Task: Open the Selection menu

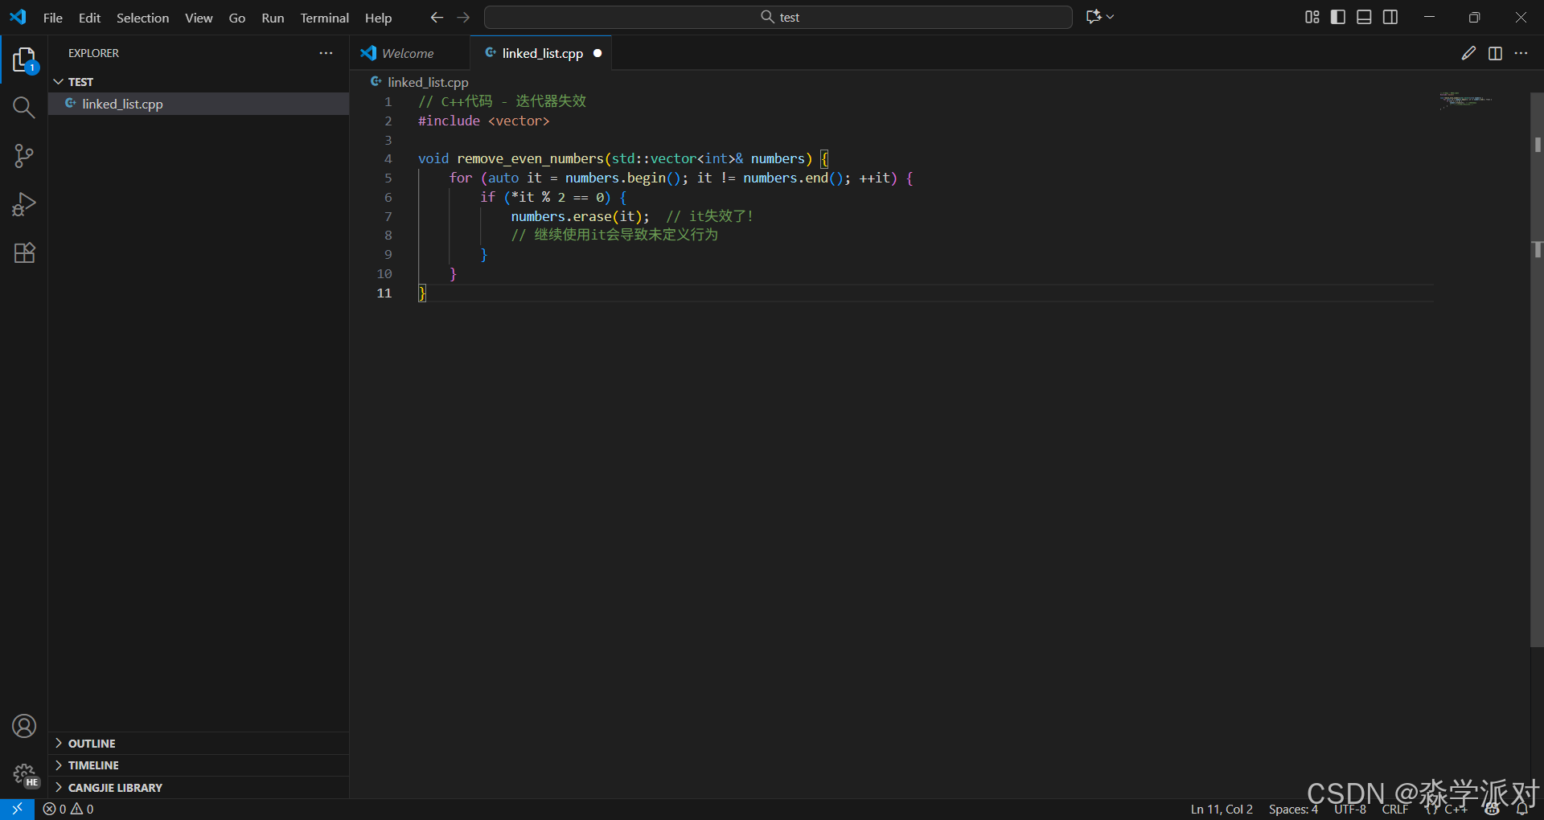Action: (143, 18)
